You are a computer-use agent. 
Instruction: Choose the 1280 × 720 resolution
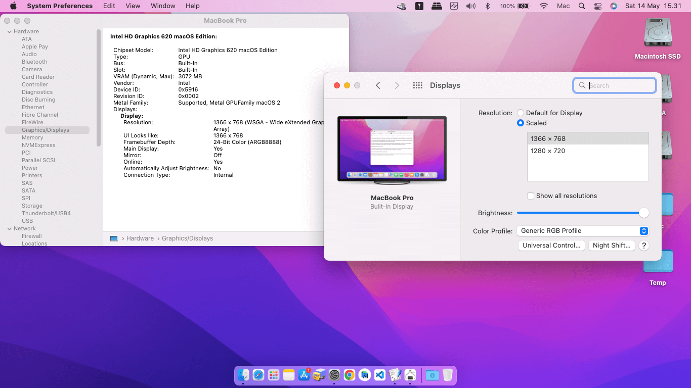click(x=588, y=151)
